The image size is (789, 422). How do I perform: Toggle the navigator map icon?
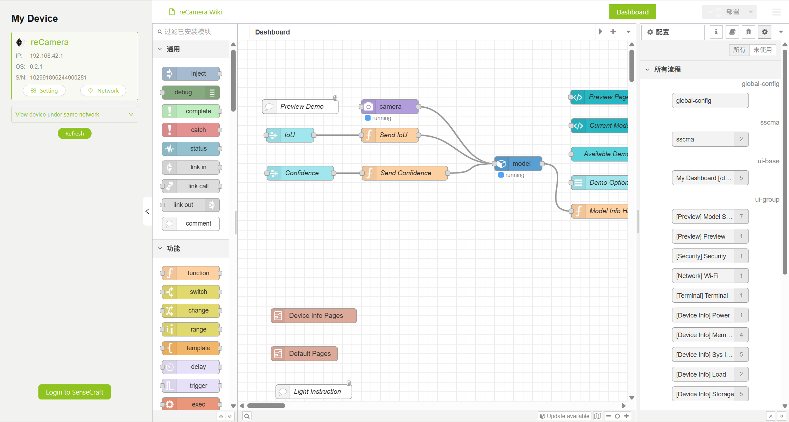(x=598, y=416)
